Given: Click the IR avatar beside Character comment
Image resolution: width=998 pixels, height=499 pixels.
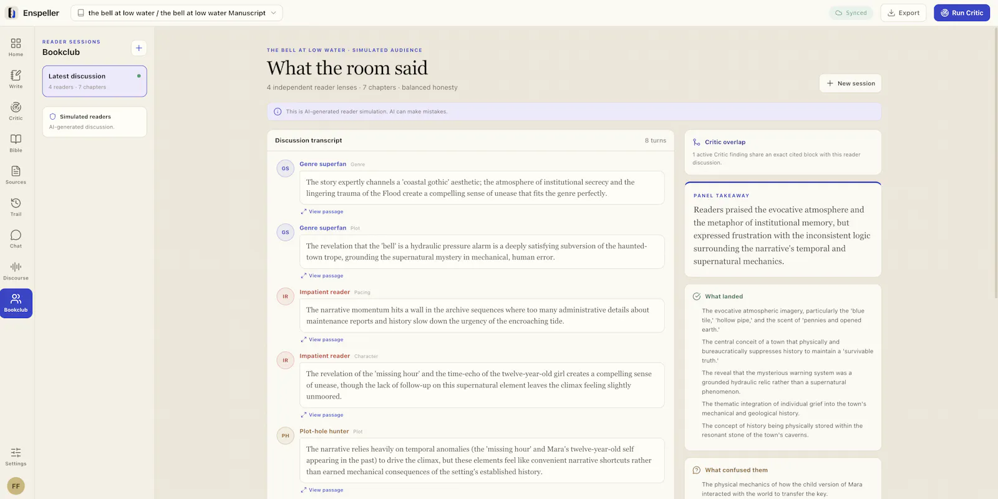Looking at the screenshot, I should click(x=286, y=360).
